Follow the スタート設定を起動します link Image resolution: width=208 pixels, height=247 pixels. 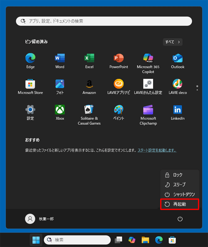point(157,150)
